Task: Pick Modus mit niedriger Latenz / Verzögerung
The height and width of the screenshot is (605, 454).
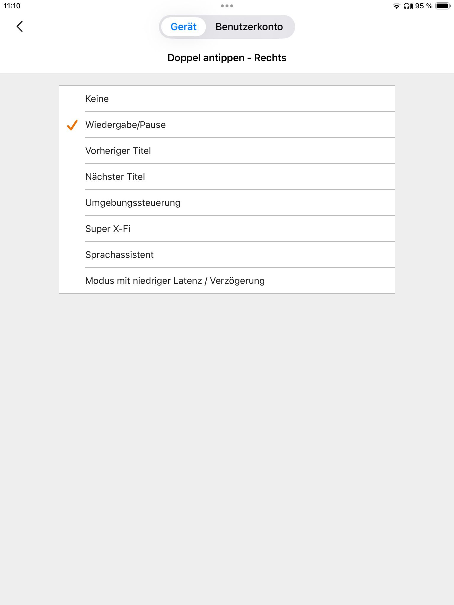Action: point(175,281)
